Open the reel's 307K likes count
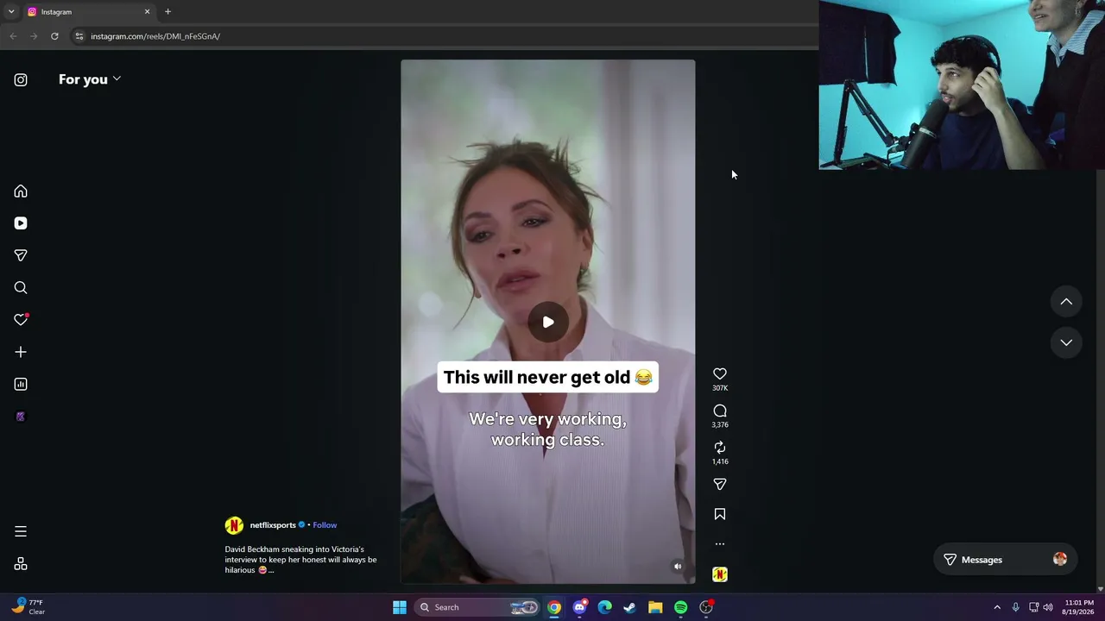Viewport: 1105px width, 621px height. coord(720,388)
